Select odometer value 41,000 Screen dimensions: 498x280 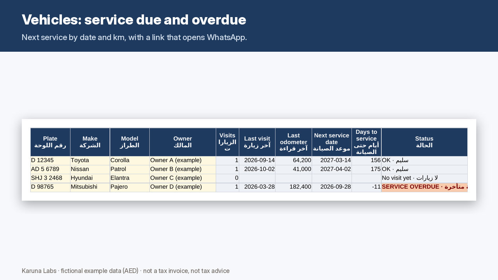(293, 170)
